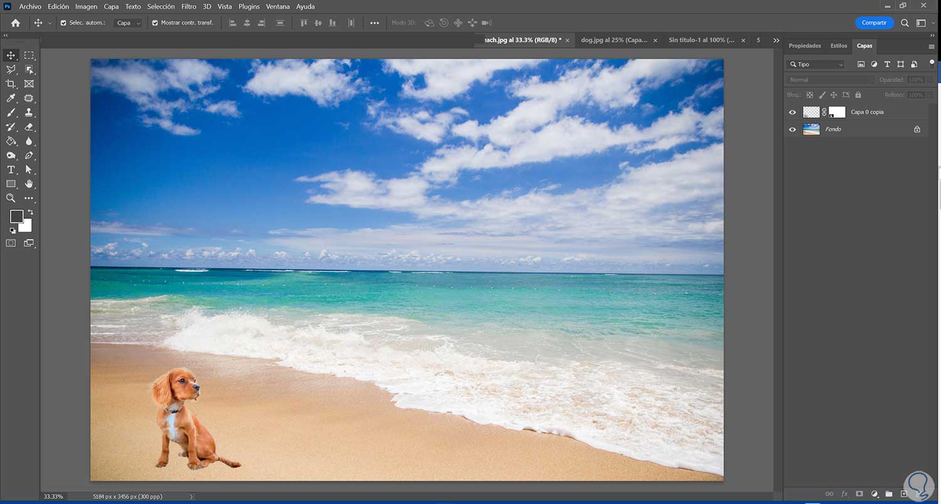This screenshot has height=504, width=941.
Task: Open the adjustment layer menu in footer
Action: (x=875, y=494)
